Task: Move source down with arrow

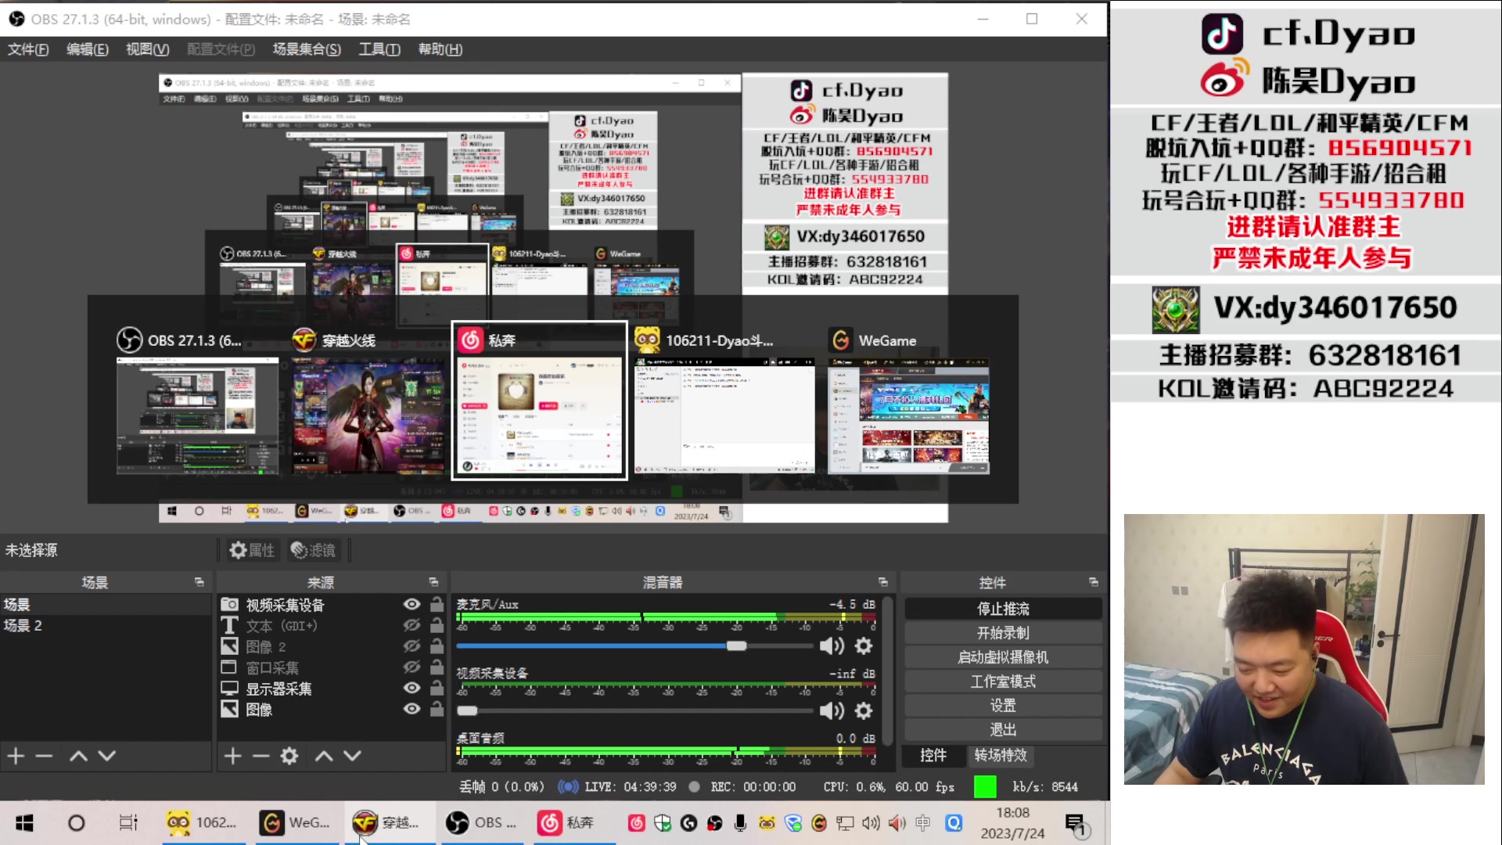Action: pyautogui.click(x=353, y=756)
